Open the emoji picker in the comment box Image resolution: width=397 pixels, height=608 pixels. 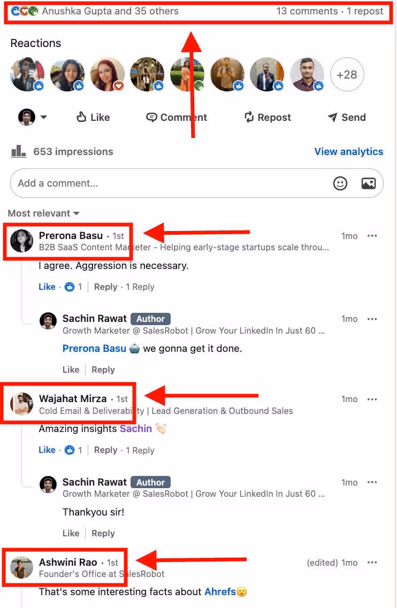click(x=340, y=183)
